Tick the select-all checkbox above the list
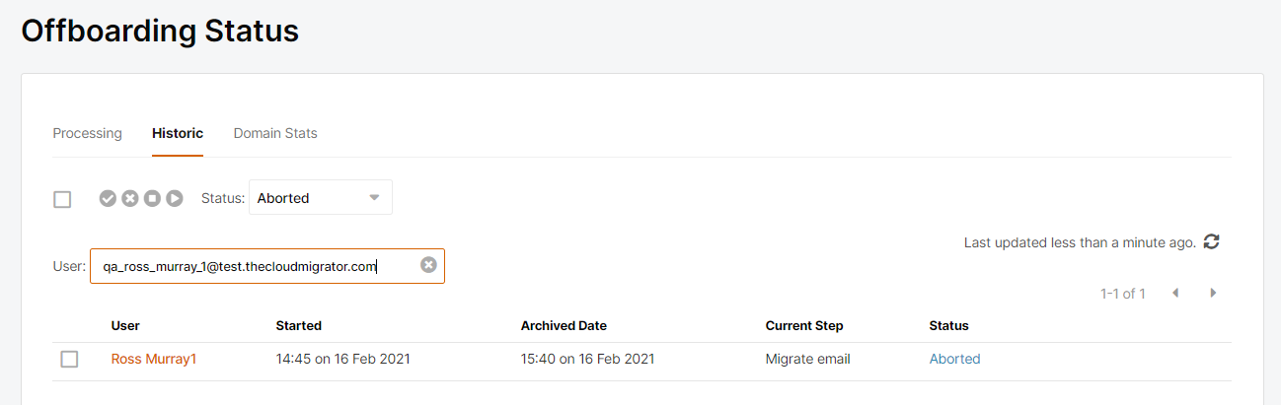Screen dimensions: 1281x405 click(x=62, y=199)
